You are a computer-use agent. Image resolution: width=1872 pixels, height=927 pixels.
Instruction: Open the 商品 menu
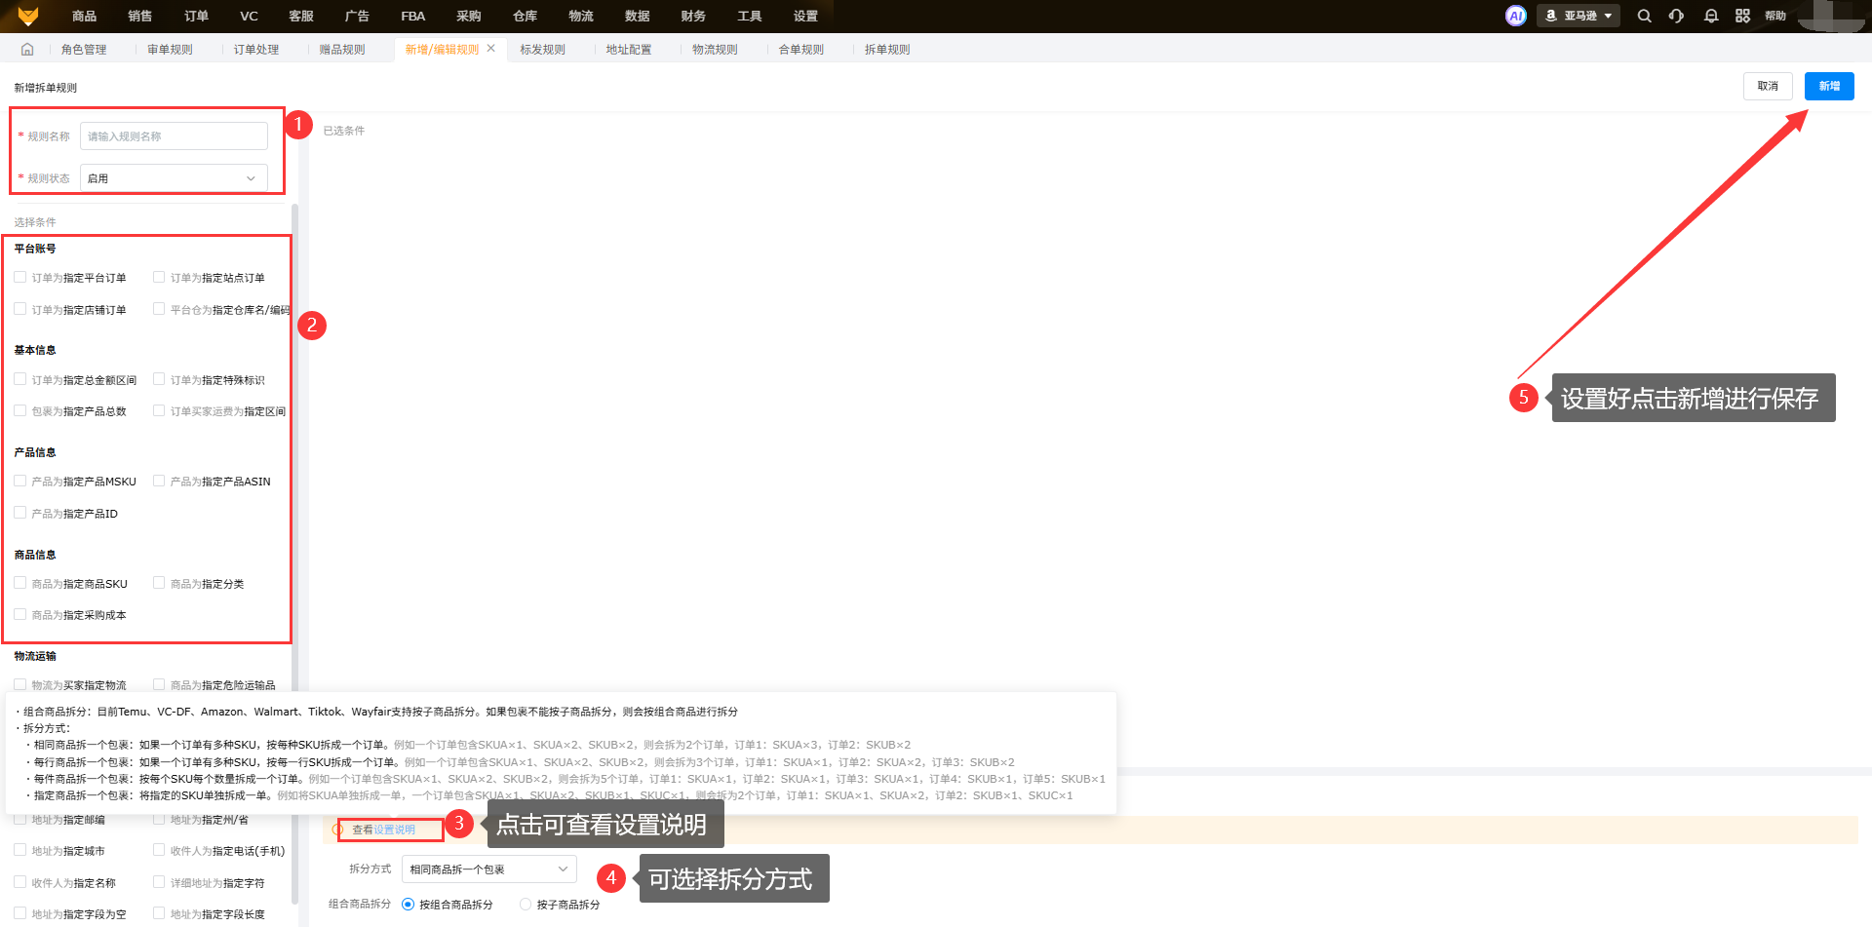84,16
